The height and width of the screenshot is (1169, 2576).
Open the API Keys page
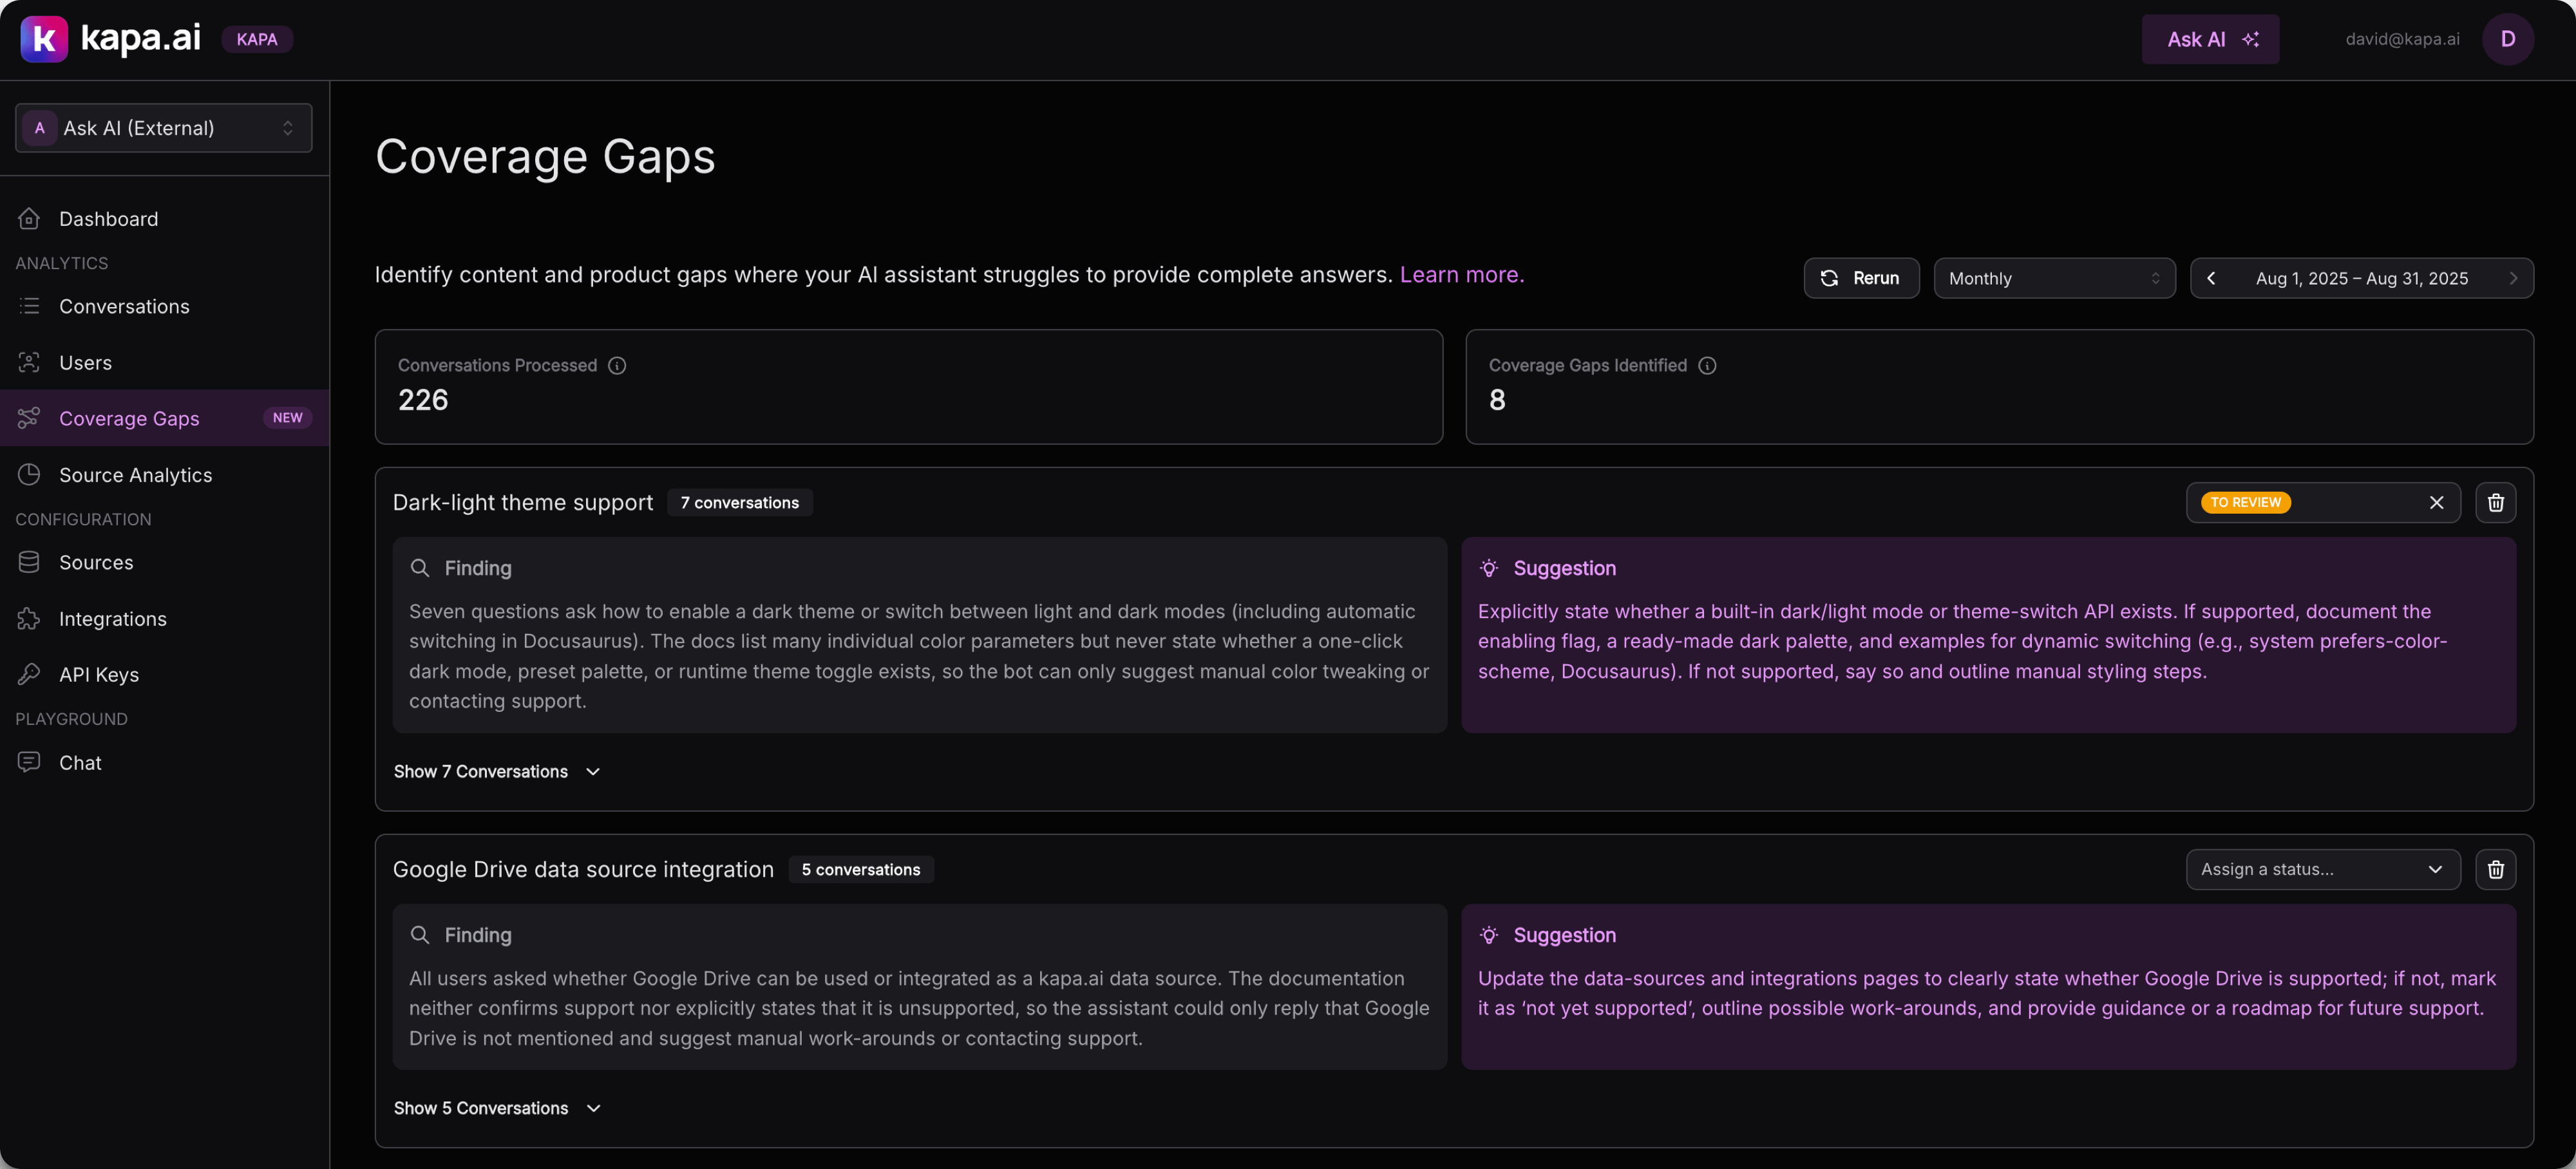[98, 675]
